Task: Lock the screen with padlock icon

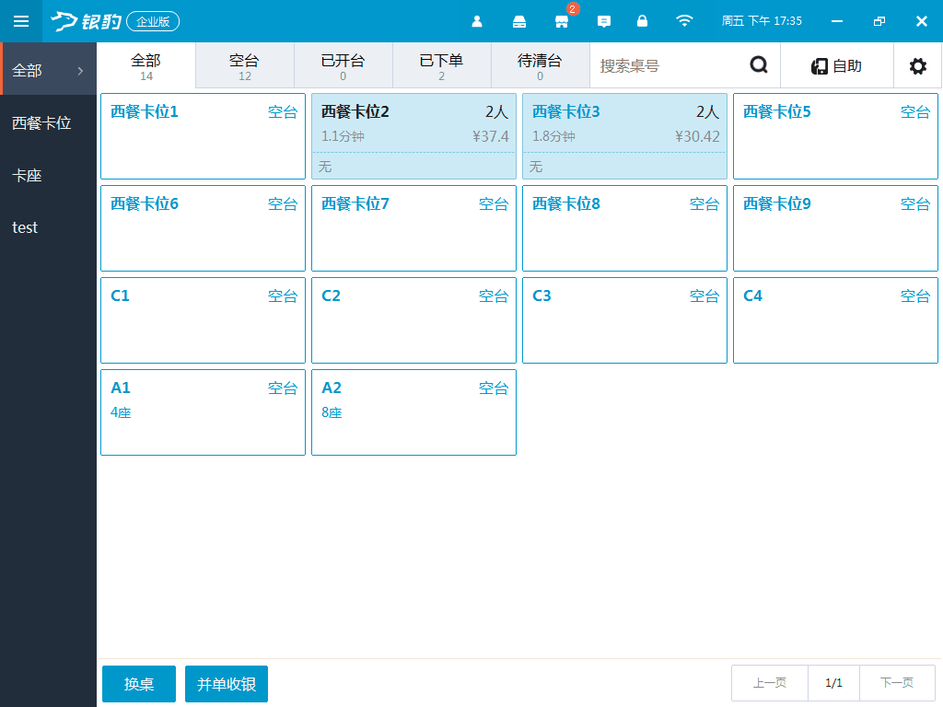Action: (x=642, y=21)
